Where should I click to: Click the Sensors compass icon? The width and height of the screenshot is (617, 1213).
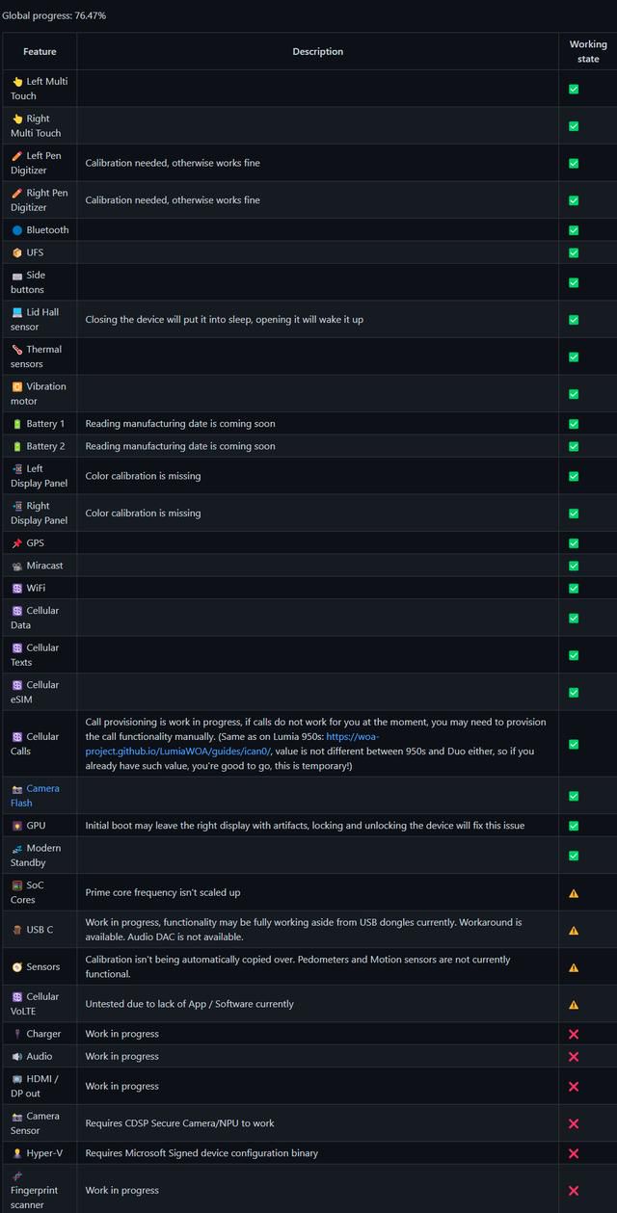point(16,967)
